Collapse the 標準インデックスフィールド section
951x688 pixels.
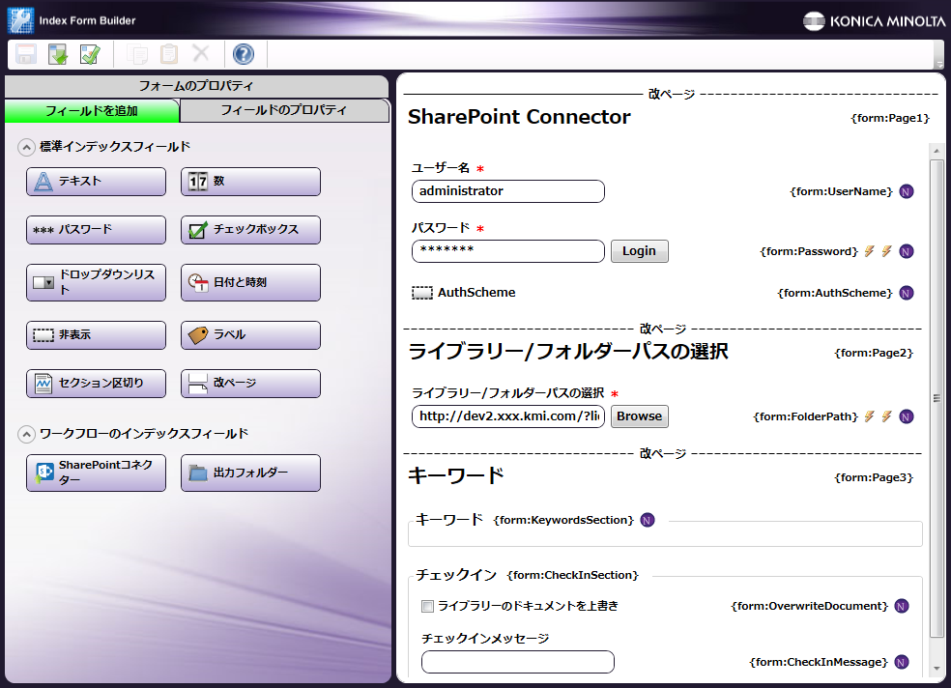coord(26,147)
